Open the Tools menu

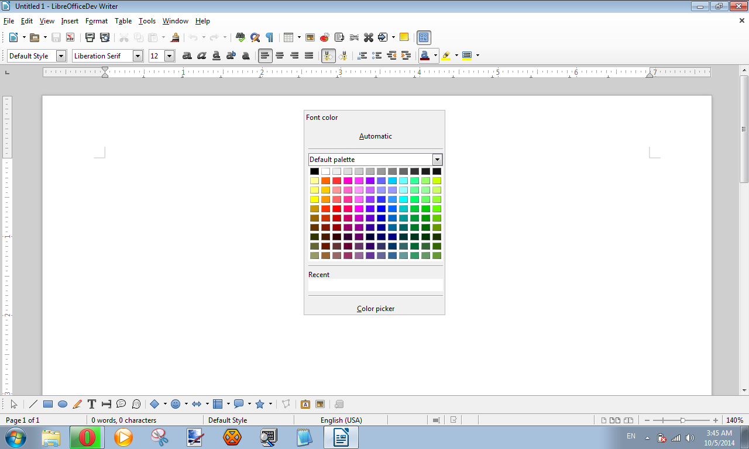[x=147, y=21]
